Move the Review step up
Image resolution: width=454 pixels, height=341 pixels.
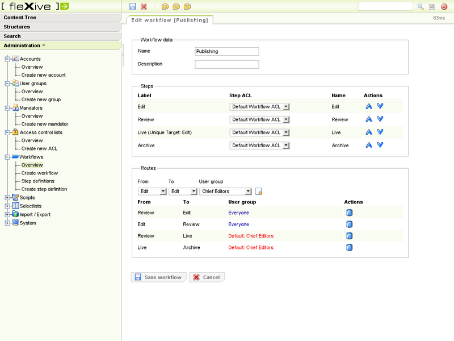(x=368, y=119)
